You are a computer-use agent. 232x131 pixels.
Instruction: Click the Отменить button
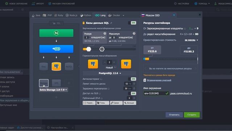[174, 115]
